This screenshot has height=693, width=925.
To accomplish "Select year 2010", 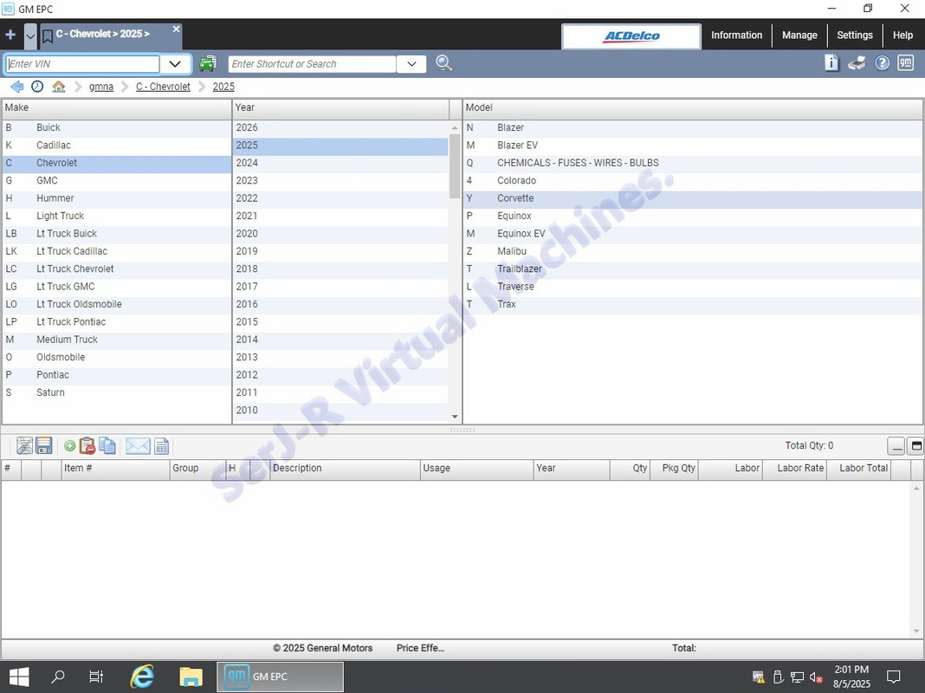I will click(x=340, y=411).
